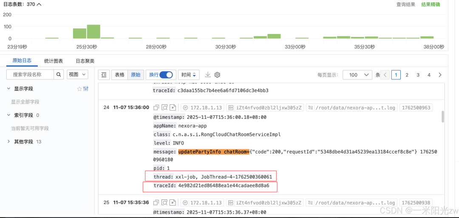The image size is (459, 218).
Task: Go to results page 3
Action: (418, 75)
